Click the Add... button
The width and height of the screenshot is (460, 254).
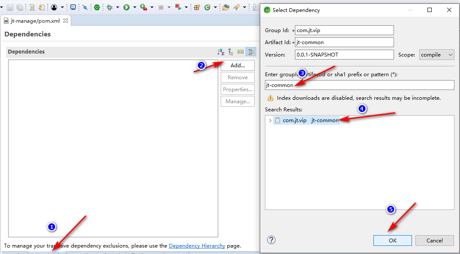pos(238,66)
